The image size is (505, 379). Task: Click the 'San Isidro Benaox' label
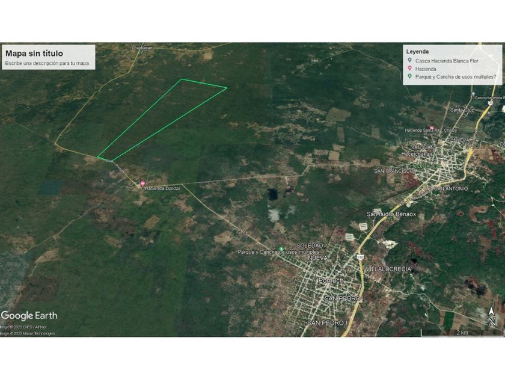(x=391, y=214)
